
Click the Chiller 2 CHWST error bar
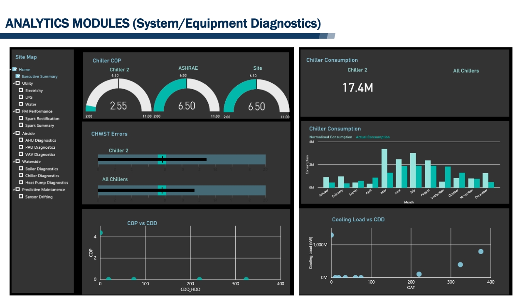coord(152,159)
